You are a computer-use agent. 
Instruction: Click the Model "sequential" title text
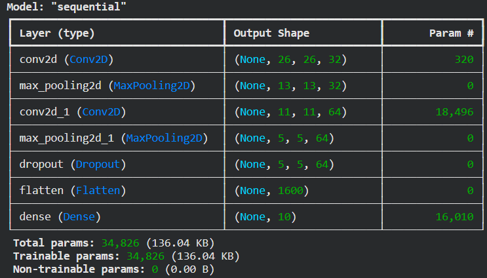pos(67,8)
